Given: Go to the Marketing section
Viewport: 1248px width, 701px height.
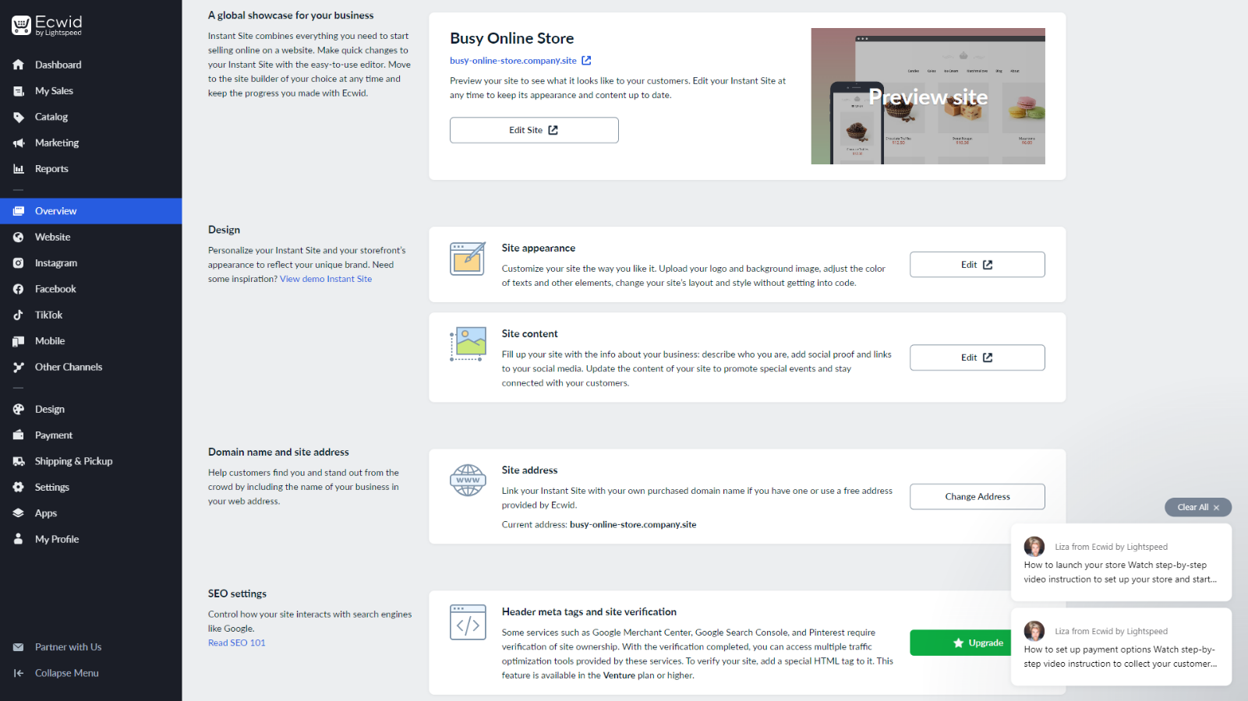Looking at the screenshot, I should [90, 143].
